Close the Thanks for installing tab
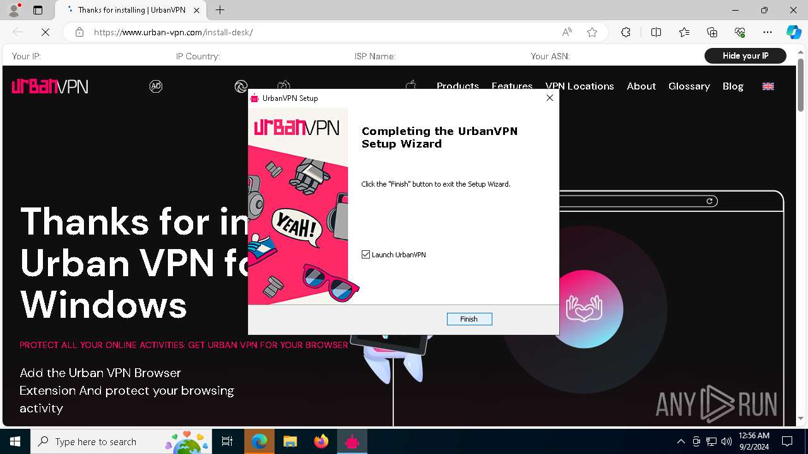 (x=196, y=10)
